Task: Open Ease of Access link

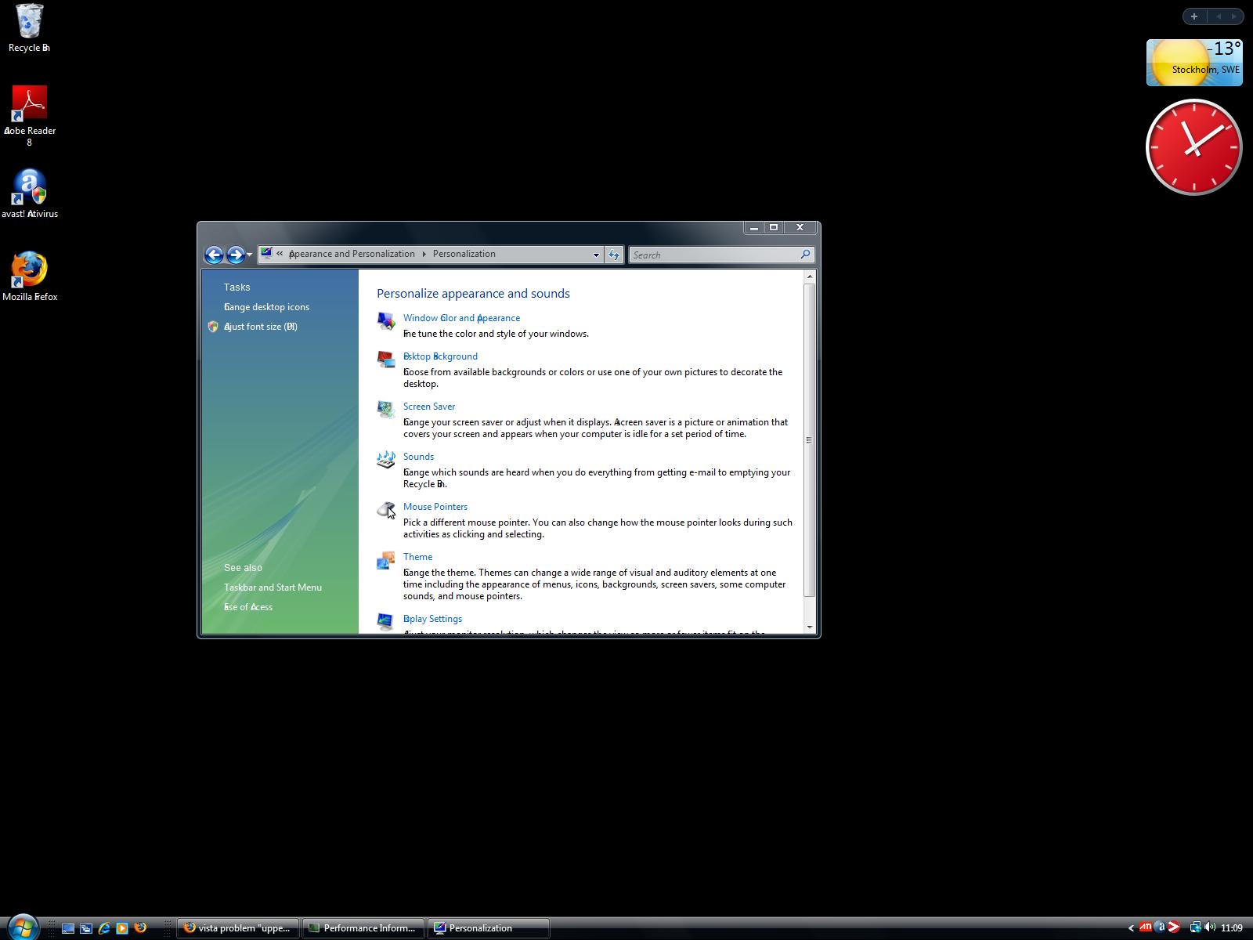Action: point(248,607)
